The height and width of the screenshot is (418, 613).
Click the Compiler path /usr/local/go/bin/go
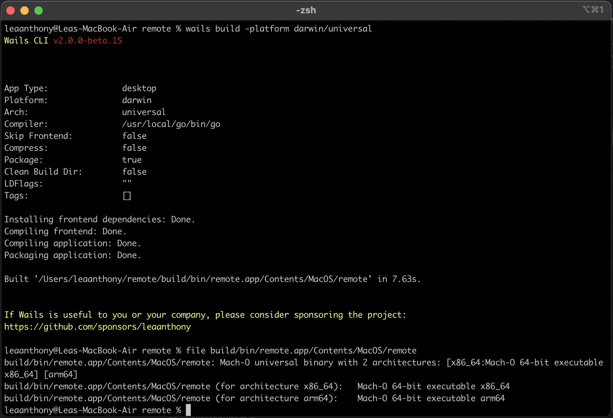tap(171, 124)
